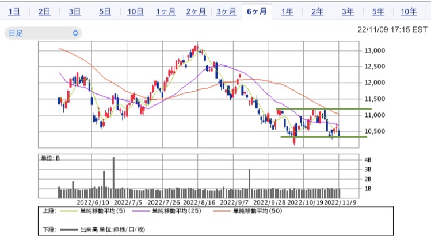Image resolution: width=431 pixels, height=238 pixels.
Task: Click the 単純移動平均(50) legend entry
Action: (x=258, y=211)
